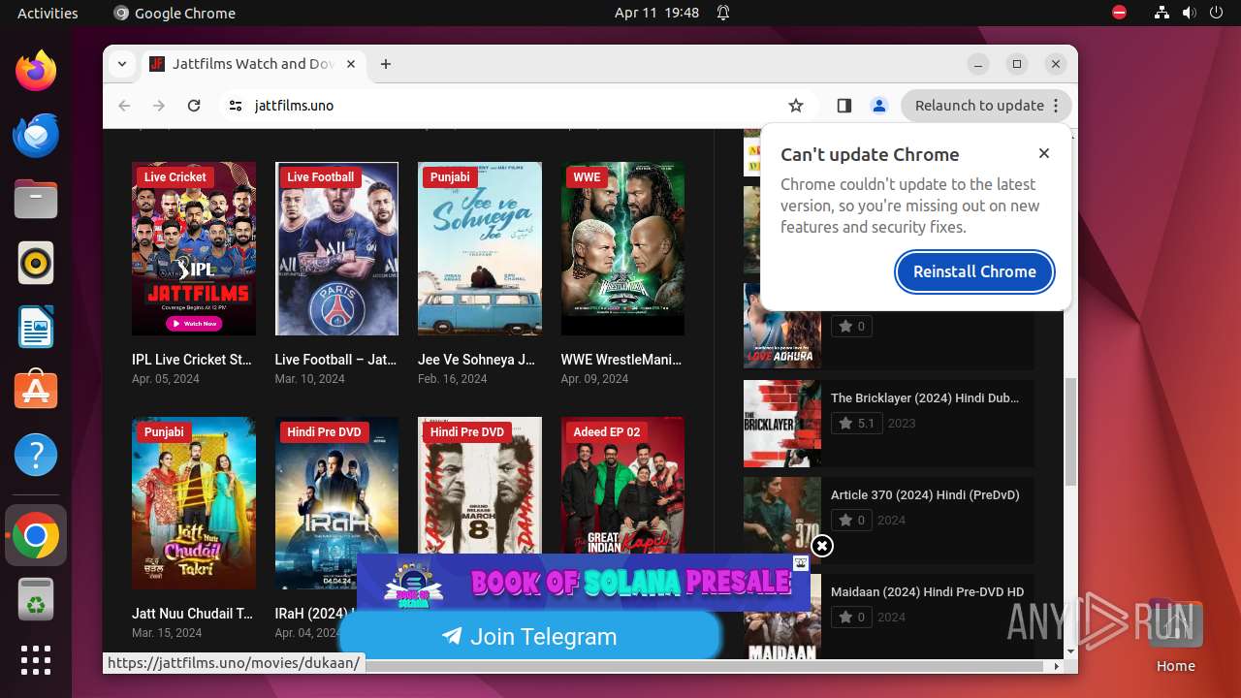Open Jatt Nuu Chudail Takri poster

click(x=194, y=503)
